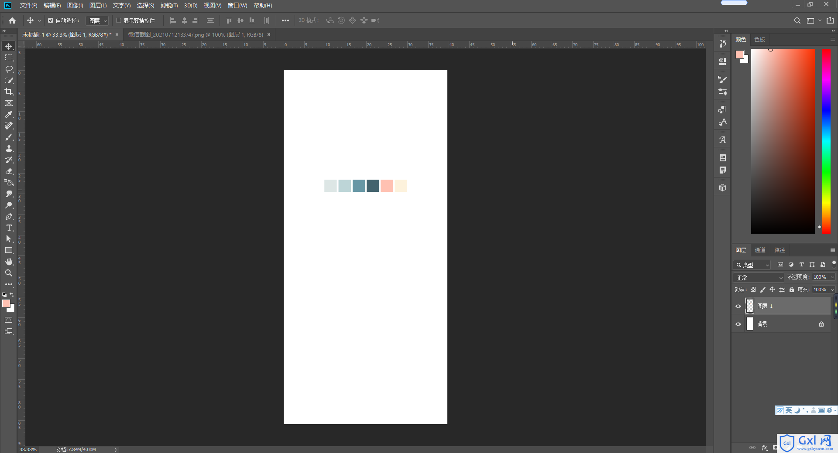Open the Layers panel flyout menu
Screen dimensions: 838x453
tap(832, 250)
